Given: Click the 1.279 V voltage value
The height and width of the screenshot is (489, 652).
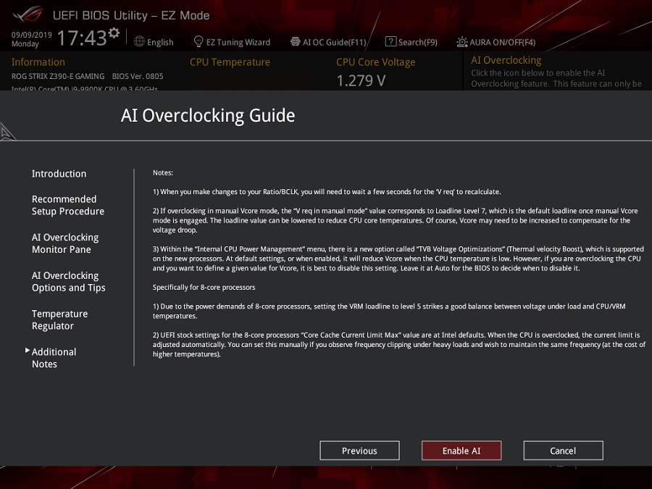Looking at the screenshot, I should pos(361,80).
